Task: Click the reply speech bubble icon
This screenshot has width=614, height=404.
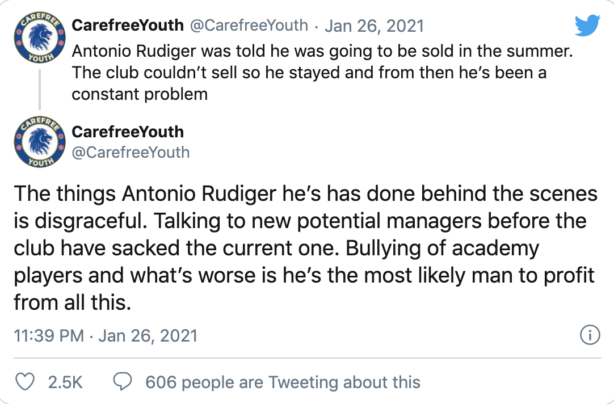Action: pos(123,382)
